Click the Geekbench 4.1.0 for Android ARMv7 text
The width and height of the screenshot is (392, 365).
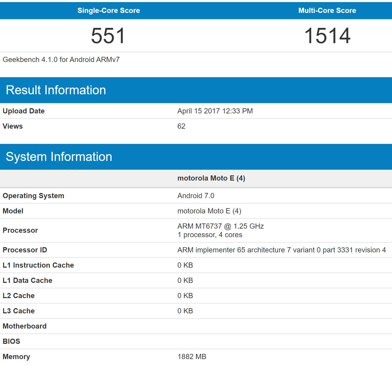61,60
